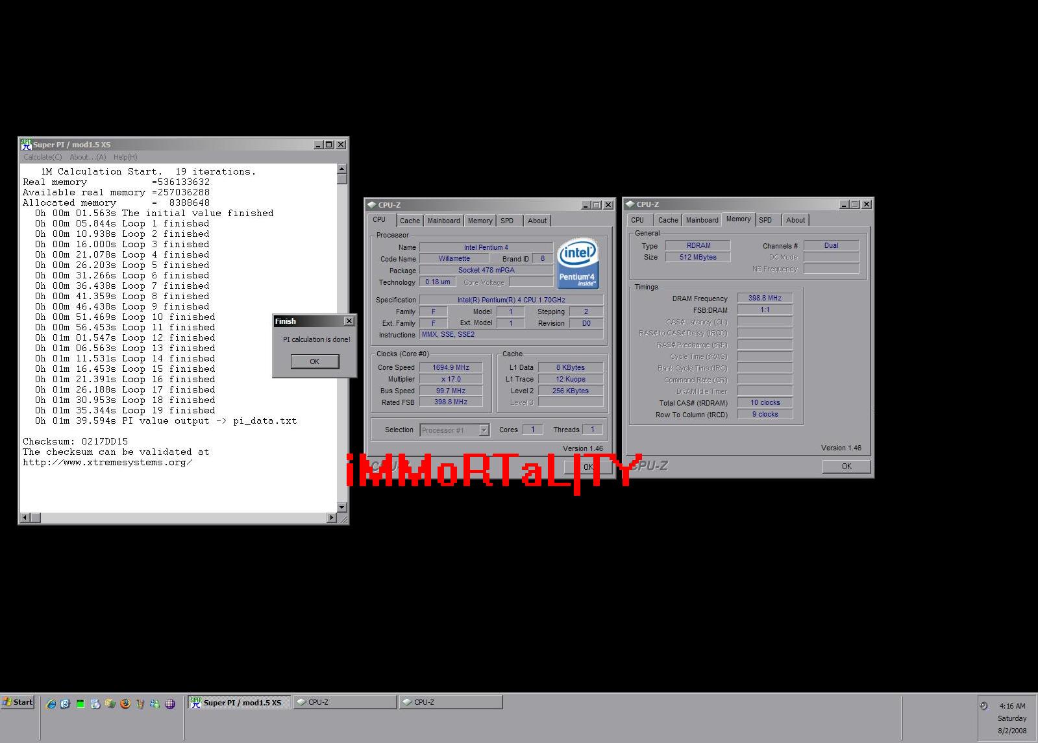The image size is (1038, 743).
Task: Launch Firefox from quick launch bar
Action: tap(125, 703)
